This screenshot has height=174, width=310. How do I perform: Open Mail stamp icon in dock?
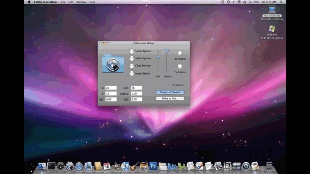tap(88, 166)
